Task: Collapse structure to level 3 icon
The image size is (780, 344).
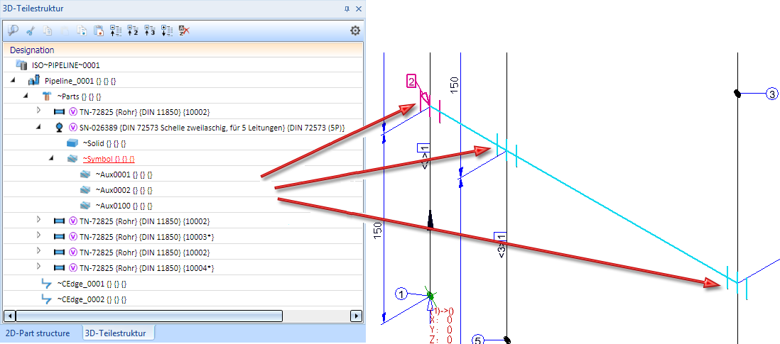Action: 149,30
